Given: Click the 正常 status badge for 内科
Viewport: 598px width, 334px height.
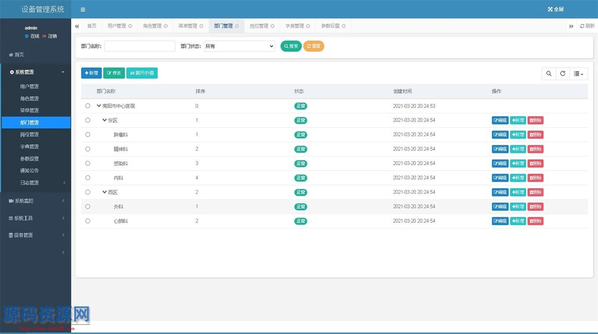Looking at the screenshot, I should tap(301, 178).
